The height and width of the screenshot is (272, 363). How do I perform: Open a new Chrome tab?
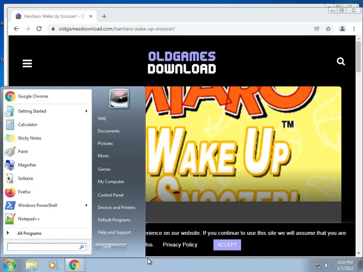(x=104, y=16)
